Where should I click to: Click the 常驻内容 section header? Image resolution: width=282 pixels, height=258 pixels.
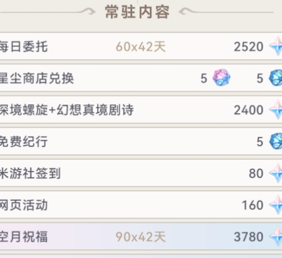[137, 12]
